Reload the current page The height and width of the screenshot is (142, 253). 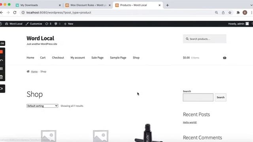pyautogui.click(x=15, y=13)
